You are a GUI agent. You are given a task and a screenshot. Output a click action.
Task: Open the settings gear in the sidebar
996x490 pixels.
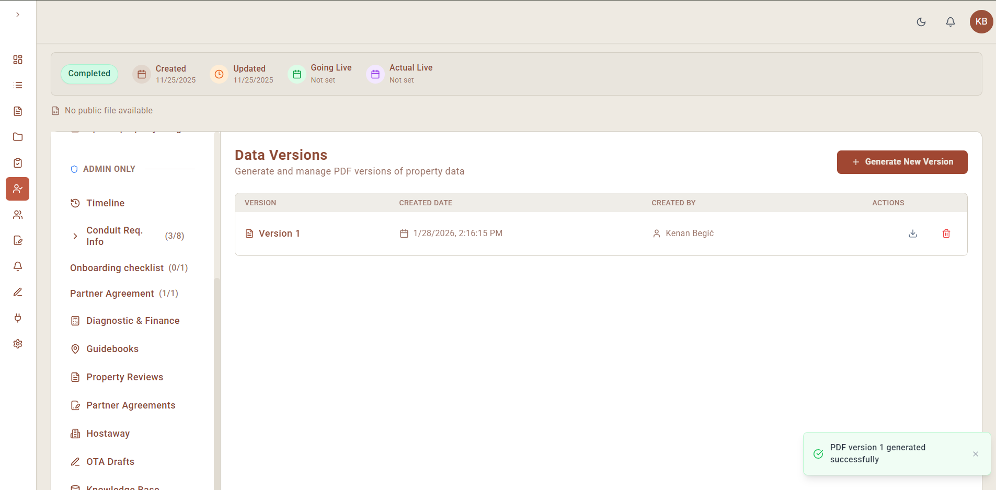click(x=17, y=344)
